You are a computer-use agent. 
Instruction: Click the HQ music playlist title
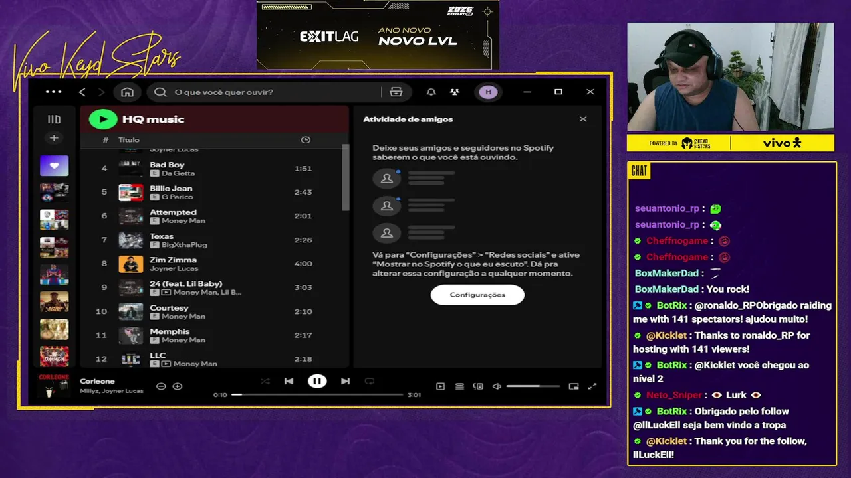tap(153, 119)
